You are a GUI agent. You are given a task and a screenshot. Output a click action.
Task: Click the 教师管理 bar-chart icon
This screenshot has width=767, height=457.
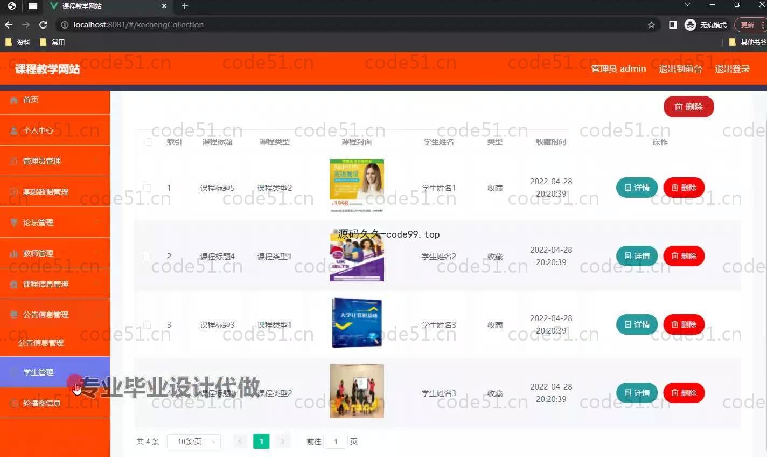[x=14, y=253]
